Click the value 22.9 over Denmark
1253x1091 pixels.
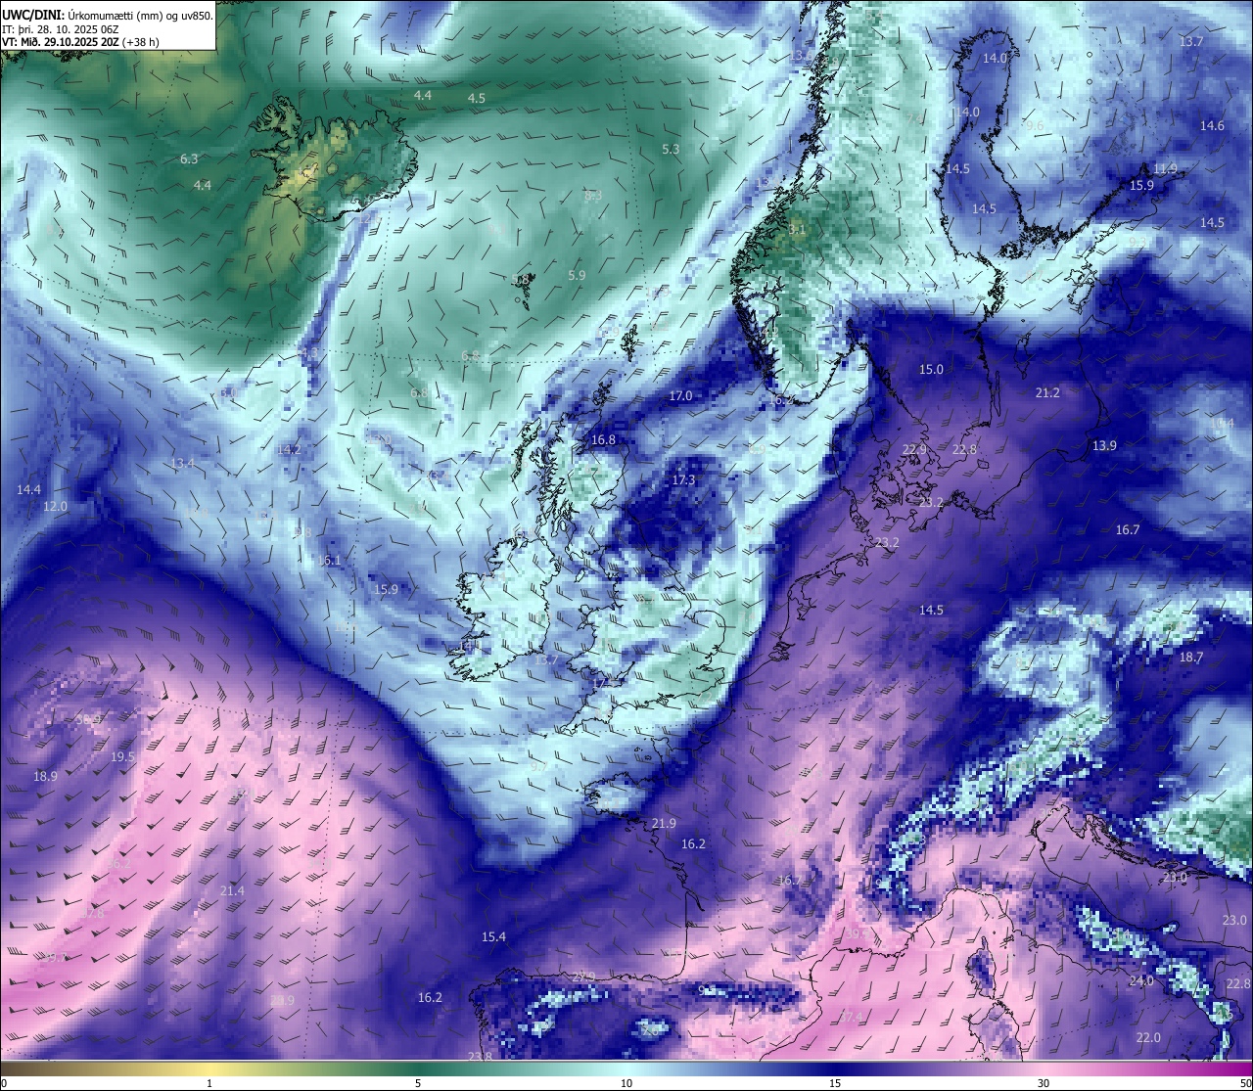tap(914, 449)
